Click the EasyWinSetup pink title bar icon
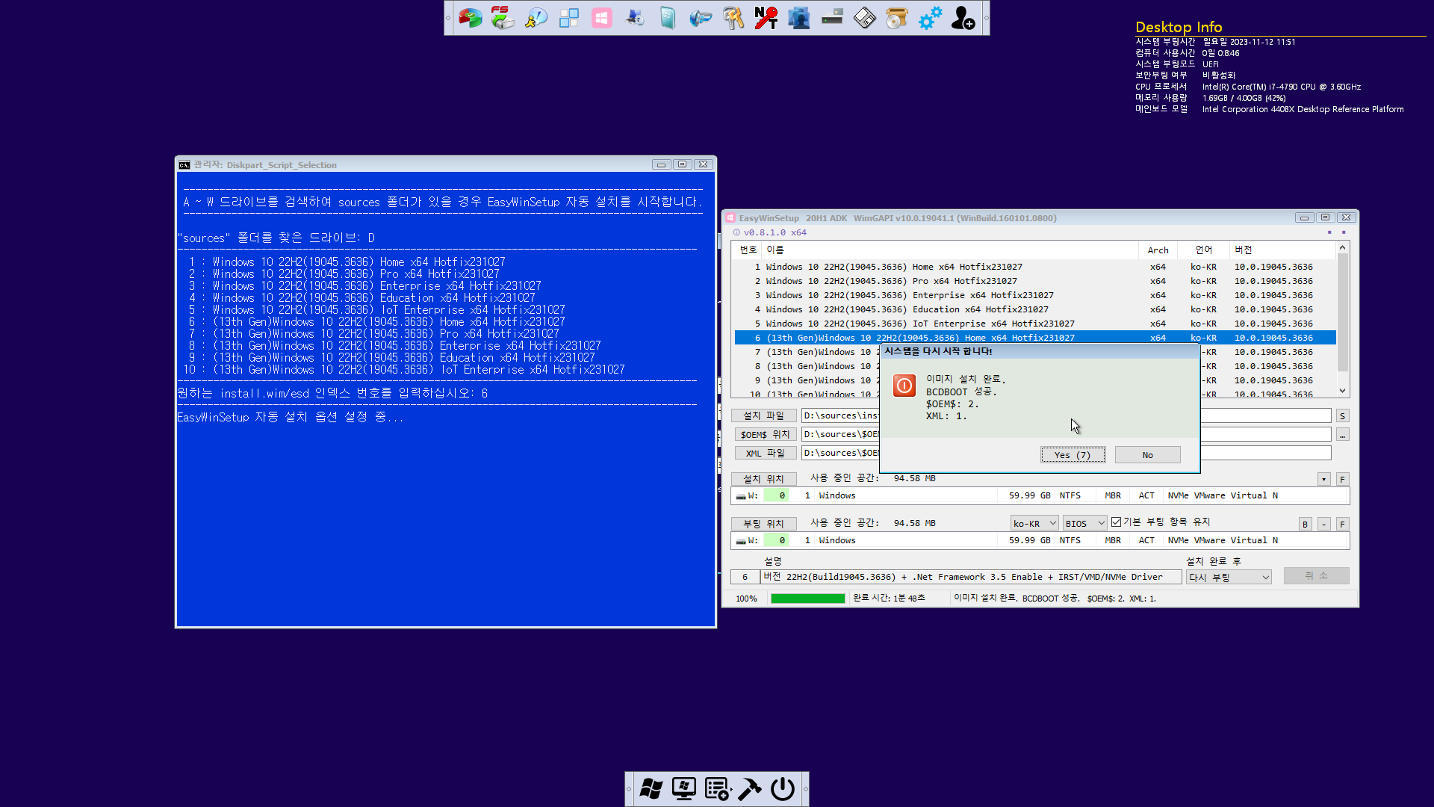The image size is (1434, 807). [x=730, y=218]
